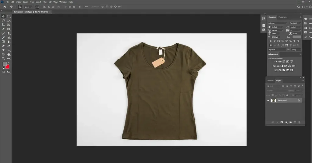This screenshot has width=312, height=163.
Task: Select the Rectangular Marquee tool
Action: point(9,16)
